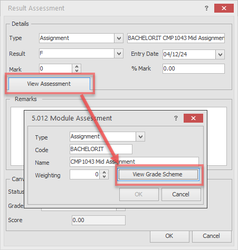Confirm Result Assessment with OK
238x250 pixels.
point(169,236)
